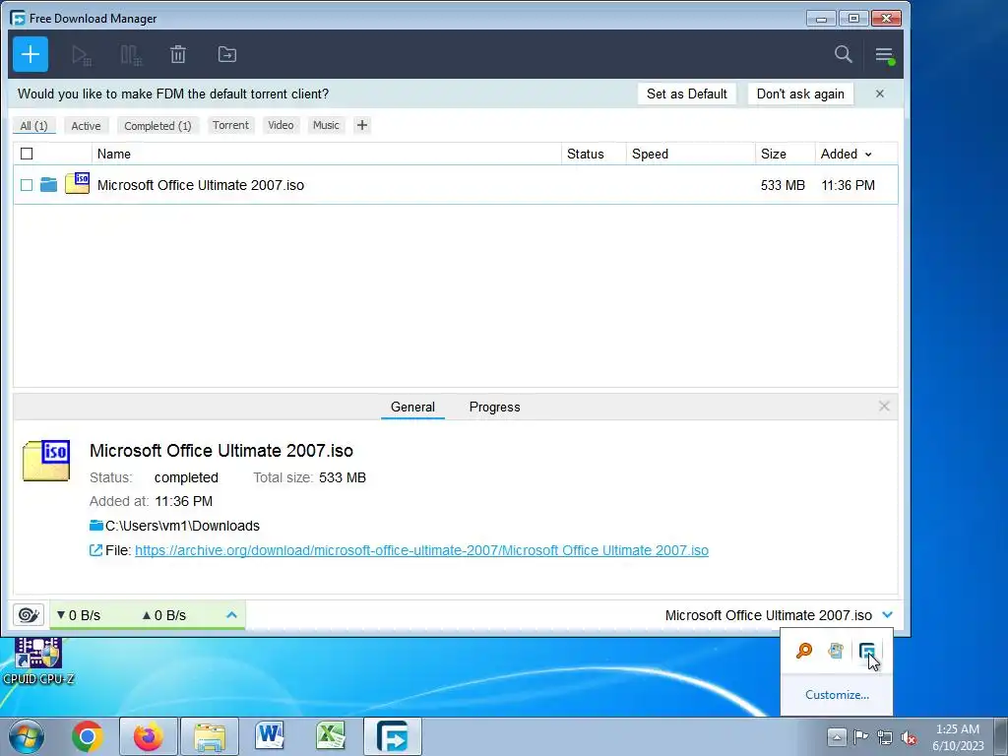The width and height of the screenshot is (1008, 756).
Task: Expand the speed panel chevron
Action: coord(231,615)
